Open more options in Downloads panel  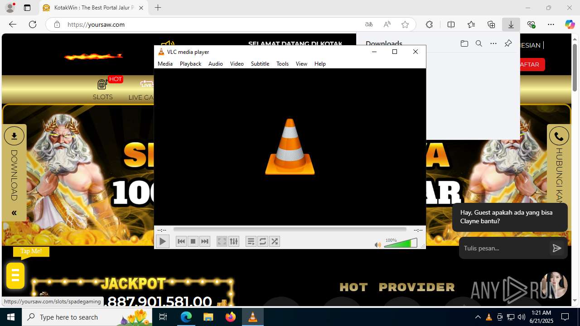coord(493,43)
